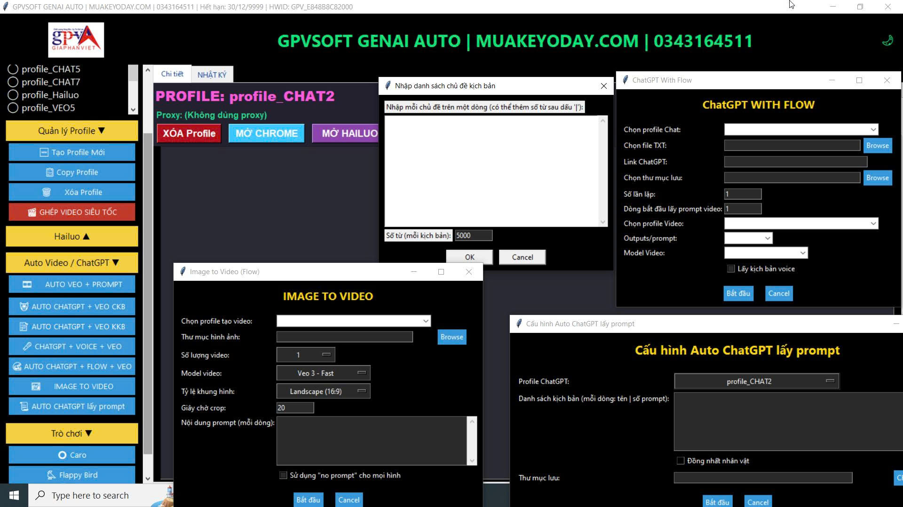Viewport: 903px width, 507px height.
Task: Enable Lấy kịch bản voice checkbox
Action: pos(731,269)
